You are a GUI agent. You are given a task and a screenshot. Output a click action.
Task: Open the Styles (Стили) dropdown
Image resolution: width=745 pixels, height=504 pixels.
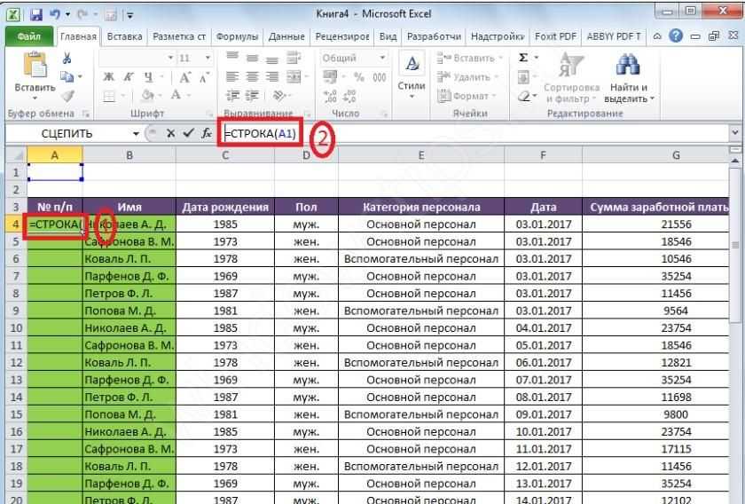point(412,75)
